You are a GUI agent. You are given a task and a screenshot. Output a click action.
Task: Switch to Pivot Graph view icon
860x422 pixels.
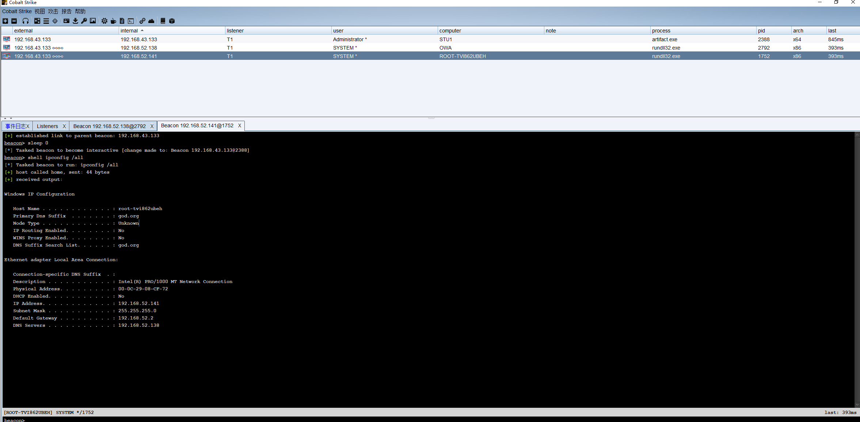pos(37,21)
